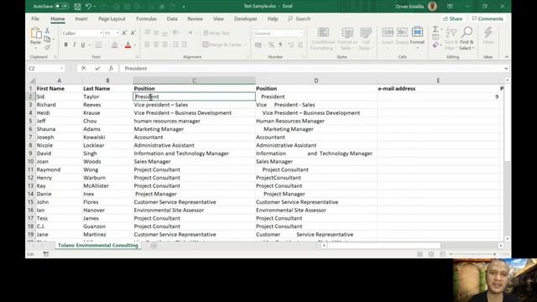Open the Font Color dropdown arrow
The width and height of the screenshot is (537, 302).
click(134, 44)
